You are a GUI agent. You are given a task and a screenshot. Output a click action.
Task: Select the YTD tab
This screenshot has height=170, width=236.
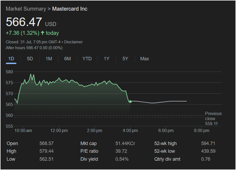point(87,59)
